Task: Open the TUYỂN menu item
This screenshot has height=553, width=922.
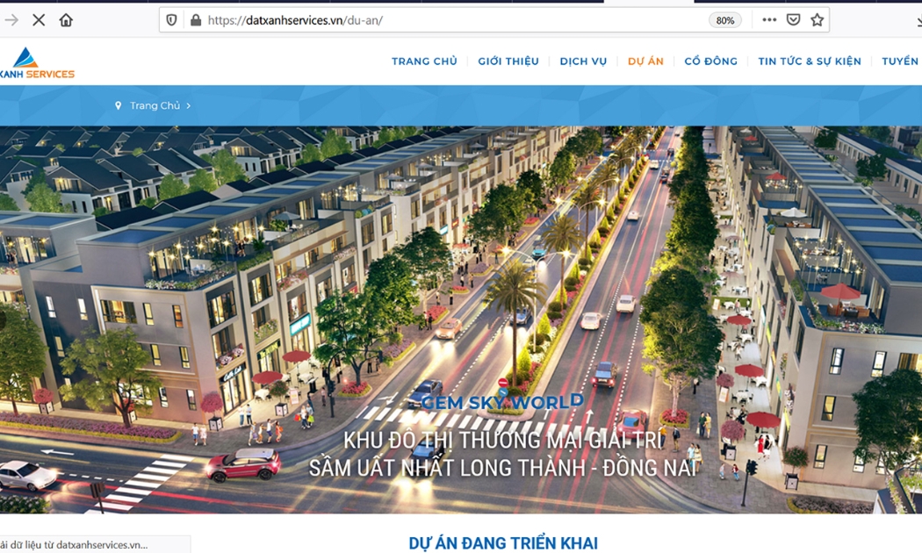Action: pos(900,61)
